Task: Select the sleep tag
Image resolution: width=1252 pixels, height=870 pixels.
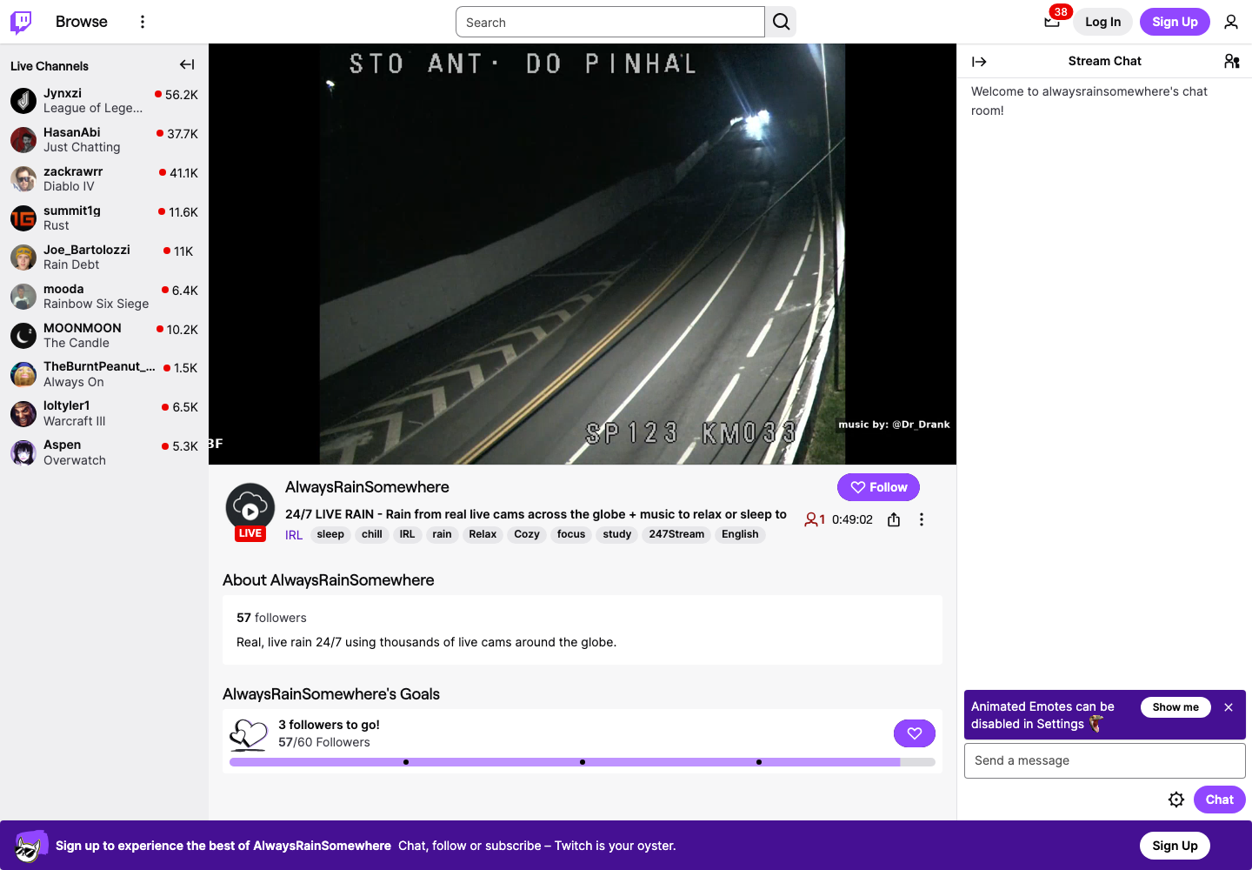Action: tap(330, 534)
